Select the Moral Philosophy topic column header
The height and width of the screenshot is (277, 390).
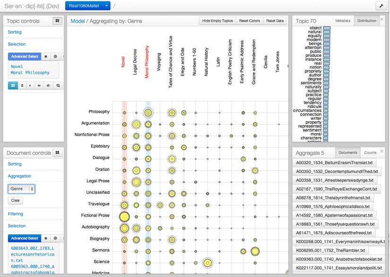click(x=147, y=62)
